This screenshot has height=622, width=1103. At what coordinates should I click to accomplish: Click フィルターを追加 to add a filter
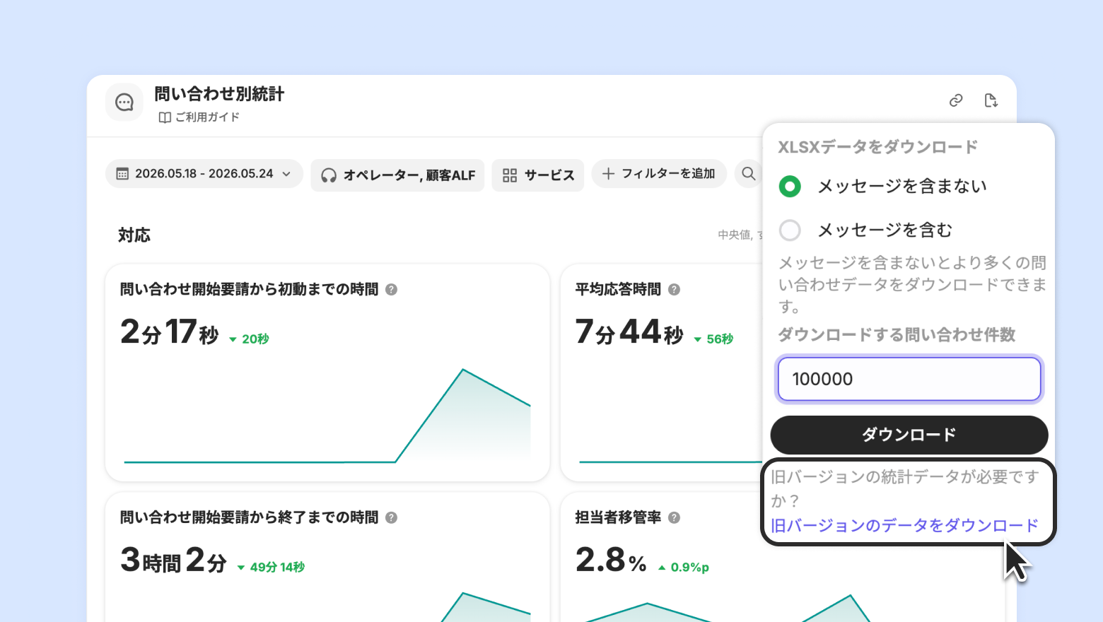[659, 174]
